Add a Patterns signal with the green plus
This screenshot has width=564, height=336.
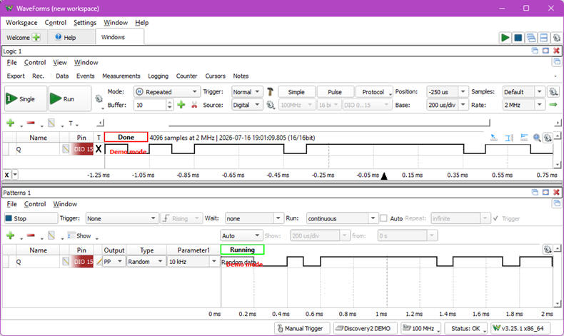point(11,235)
